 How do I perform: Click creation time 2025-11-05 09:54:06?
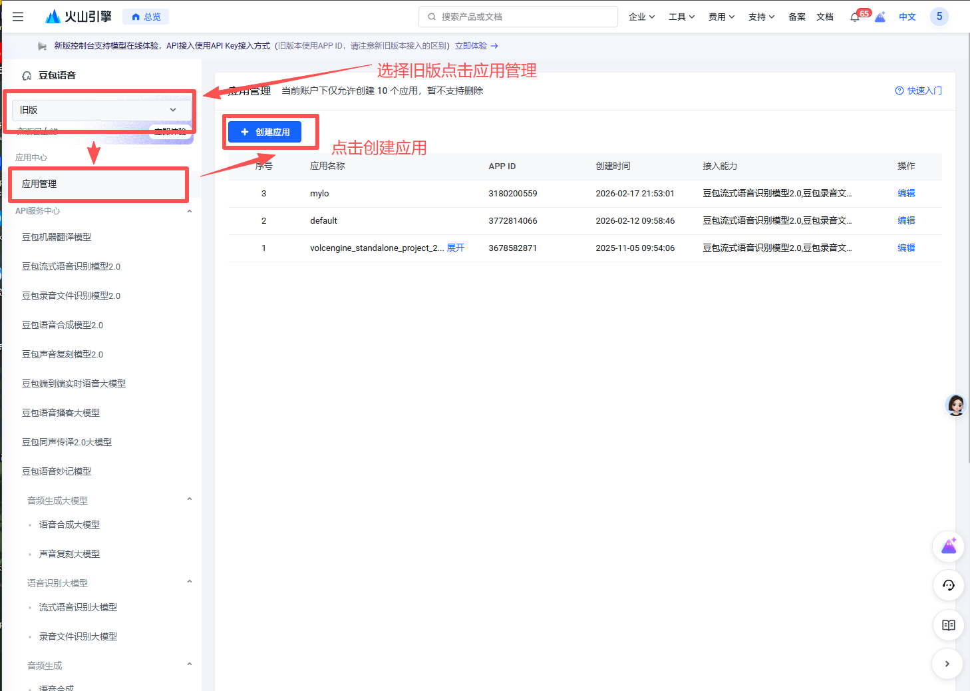click(x=635, y=248)
